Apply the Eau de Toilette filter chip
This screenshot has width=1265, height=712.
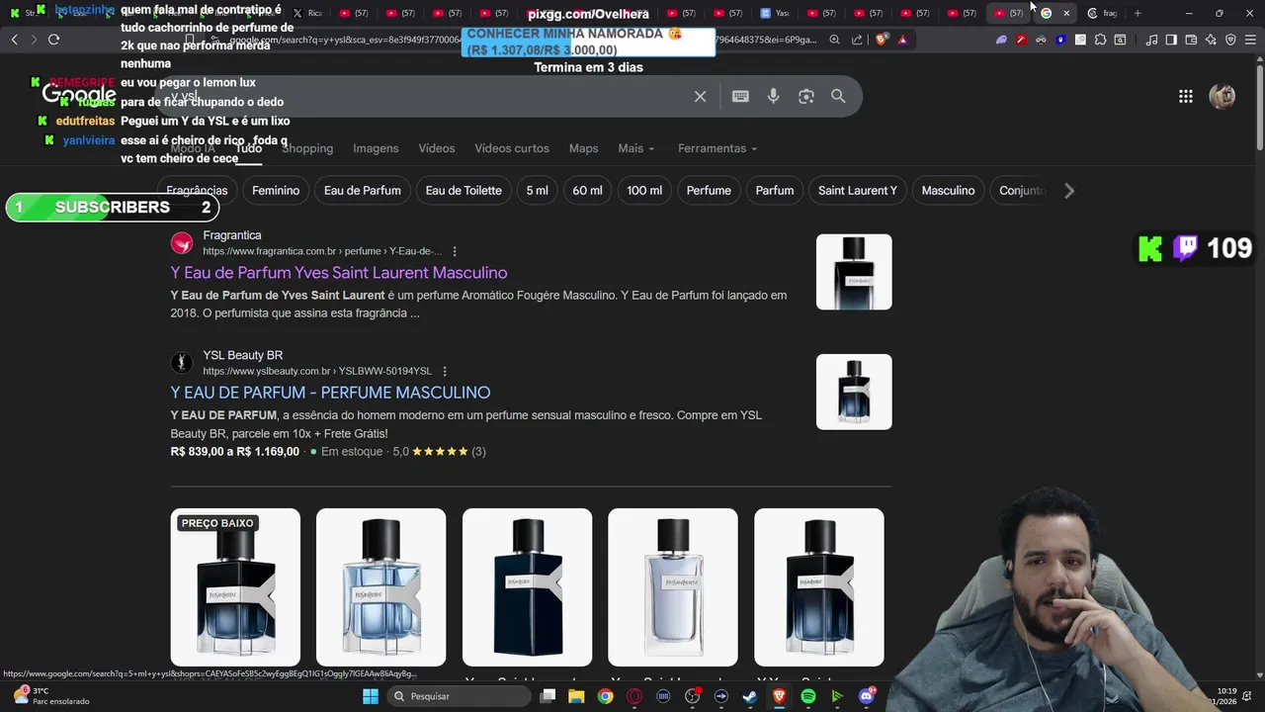click(464, 191)
